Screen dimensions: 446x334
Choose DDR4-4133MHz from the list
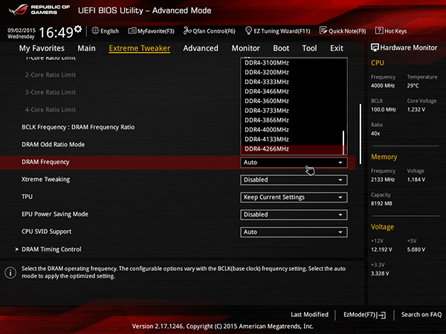(267, 140)
